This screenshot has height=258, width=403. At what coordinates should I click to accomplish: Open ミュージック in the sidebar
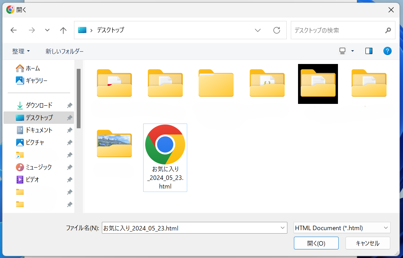tap(39, 167)
